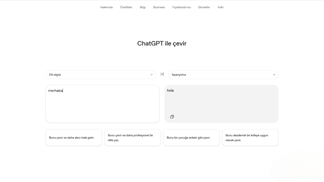This screenshot has width=324, height=182.
Task: Open the 'Business' navigation item
Action: (x=159, y=7)
